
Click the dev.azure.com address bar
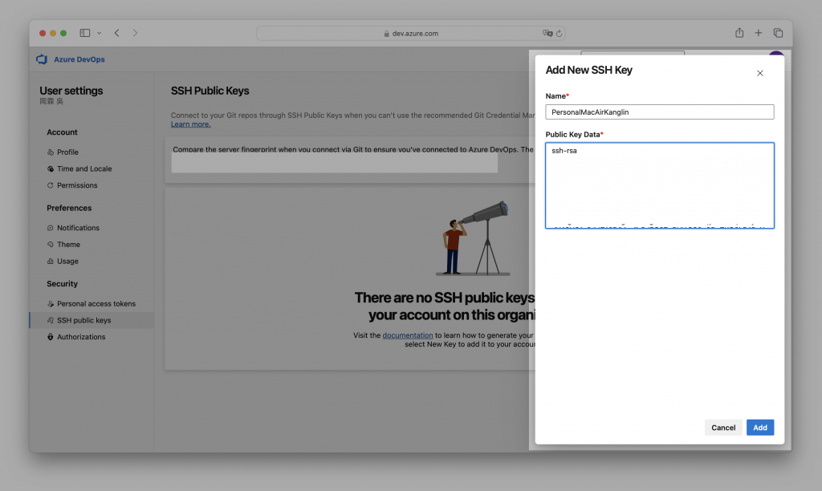[x=410, y=33]
